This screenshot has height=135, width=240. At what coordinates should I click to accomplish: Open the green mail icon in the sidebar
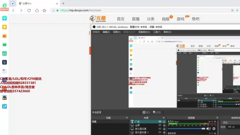4,45
